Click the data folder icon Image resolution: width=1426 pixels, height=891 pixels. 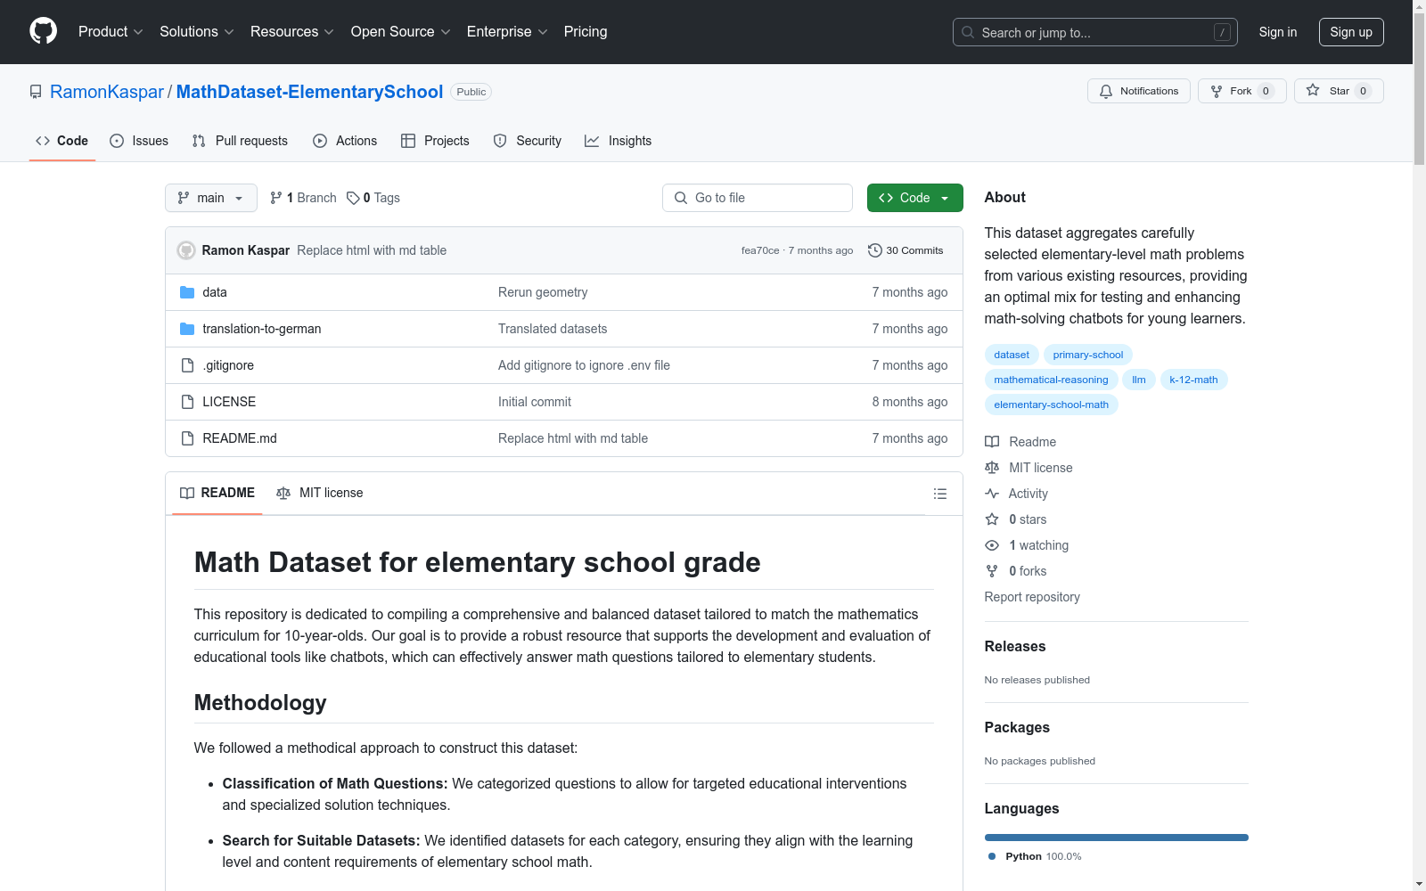pos(187,292)
